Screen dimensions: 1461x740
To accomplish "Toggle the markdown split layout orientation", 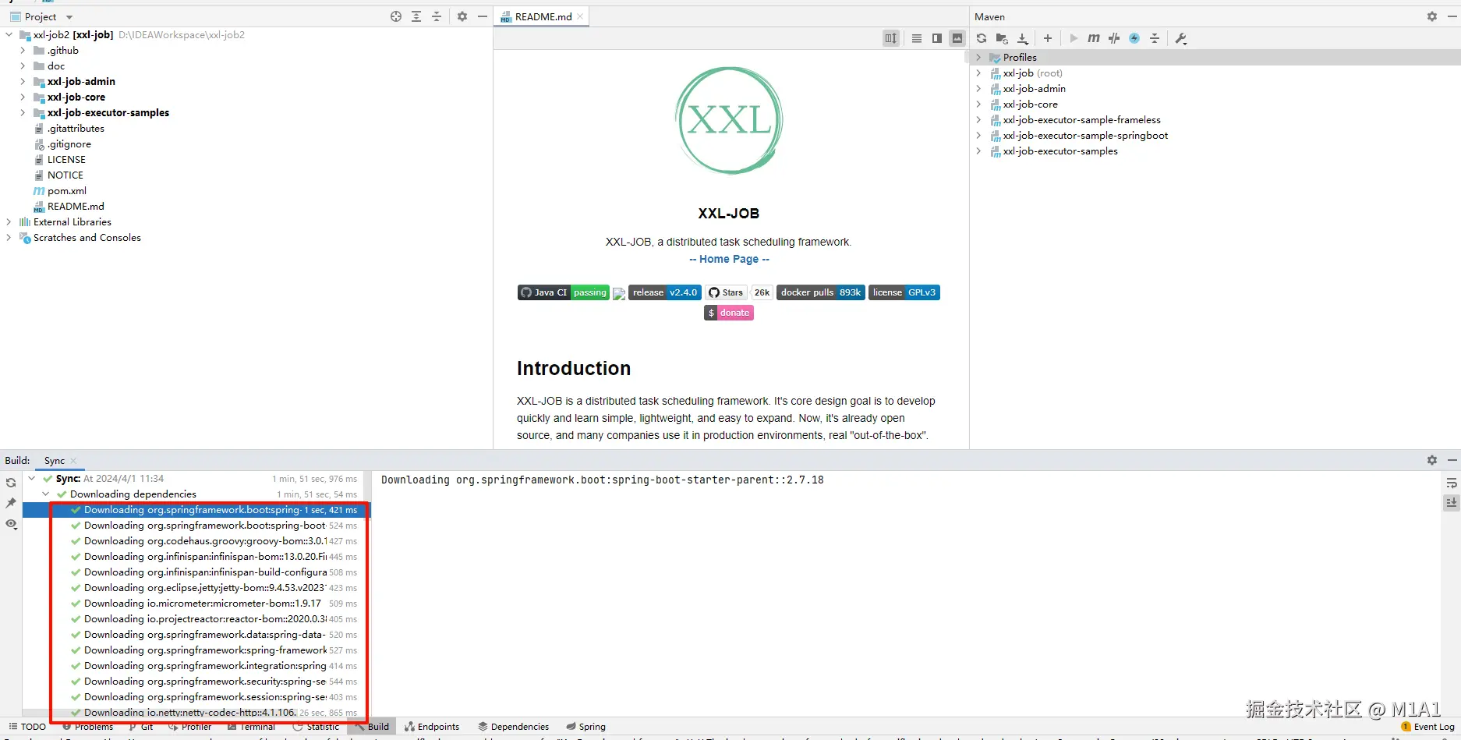I will point(891,38).
